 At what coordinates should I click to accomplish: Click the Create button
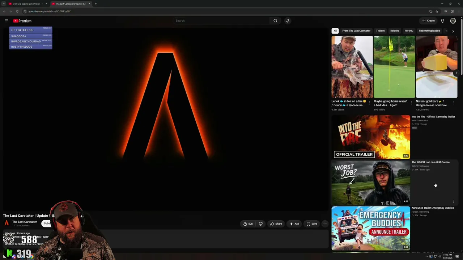(428, 21)
